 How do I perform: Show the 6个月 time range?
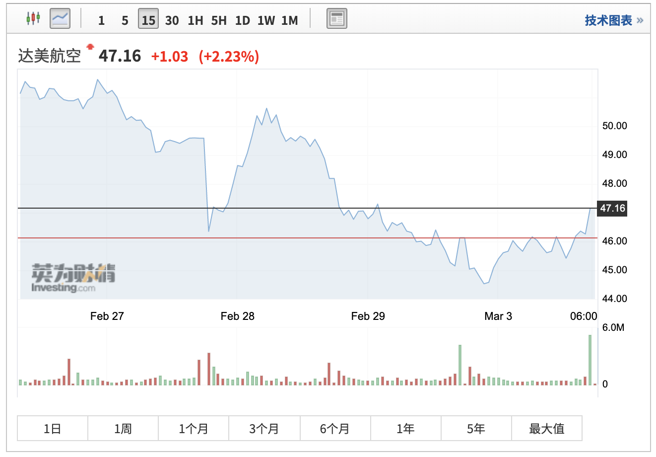(335, 429)
